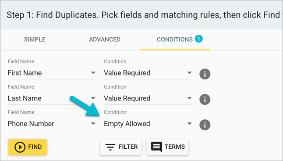Viewport: 283px width, 161px height.
Task: Click the filter lines icon
Action: [x=110, y=147]
